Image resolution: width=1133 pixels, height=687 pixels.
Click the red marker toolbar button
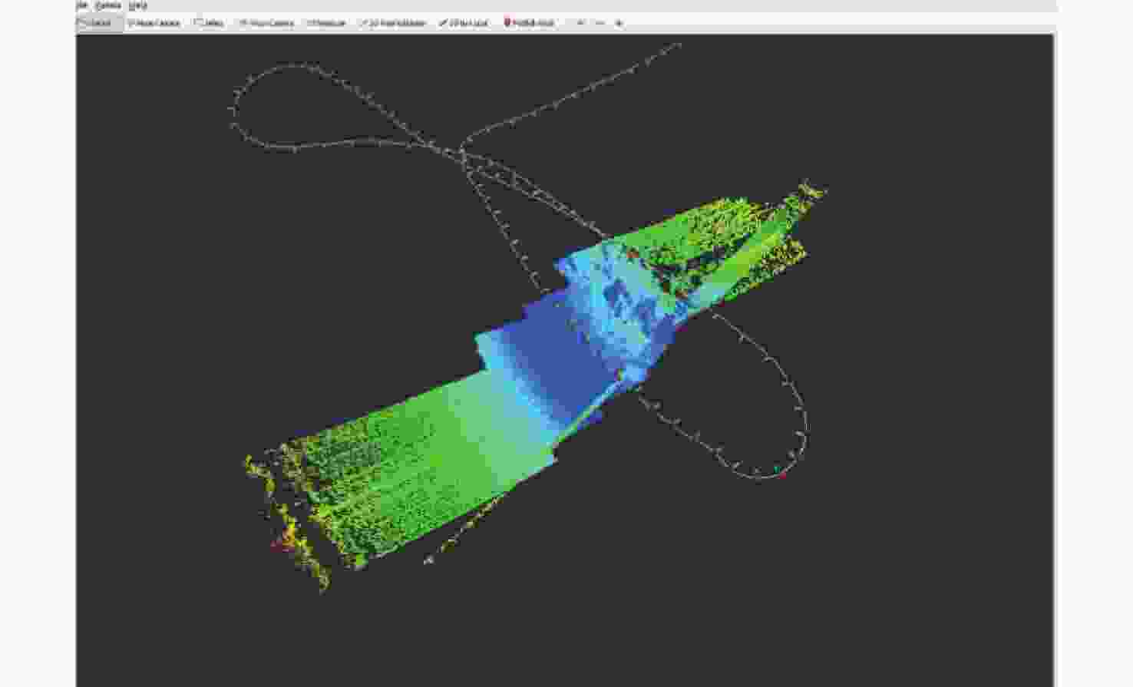point(529,23)
